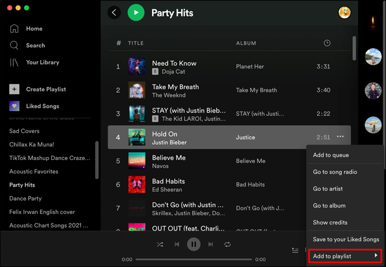386x267 pixels.
Task: Choose Go to artist in context menu
Action: tap(328, 189)
